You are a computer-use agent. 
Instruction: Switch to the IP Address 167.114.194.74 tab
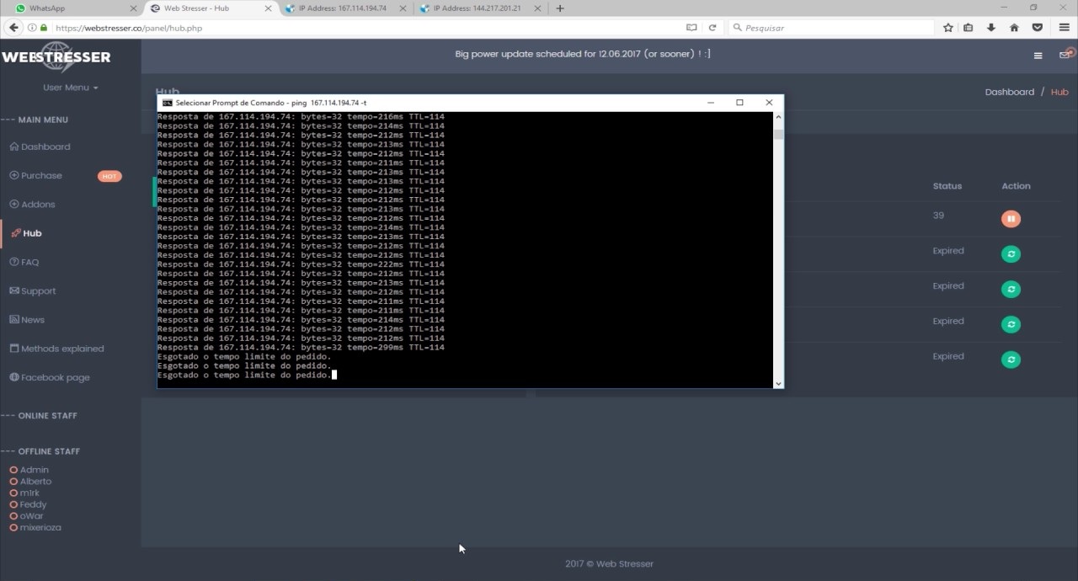(x=345, y=8)
